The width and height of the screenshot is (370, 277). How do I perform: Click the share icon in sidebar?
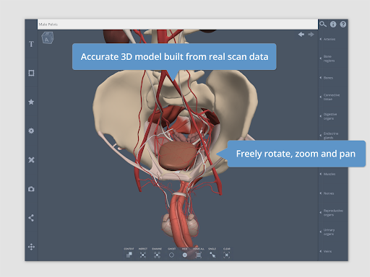(31, 218)
